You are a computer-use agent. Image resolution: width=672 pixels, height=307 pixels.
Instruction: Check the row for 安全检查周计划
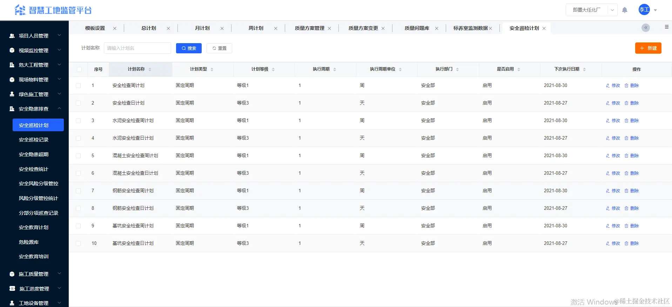click(78, 86)
